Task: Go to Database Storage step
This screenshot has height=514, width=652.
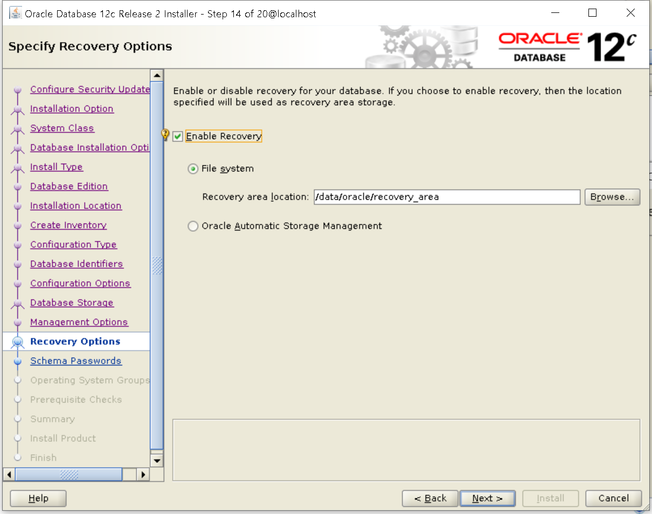Action: click(72, 303)
